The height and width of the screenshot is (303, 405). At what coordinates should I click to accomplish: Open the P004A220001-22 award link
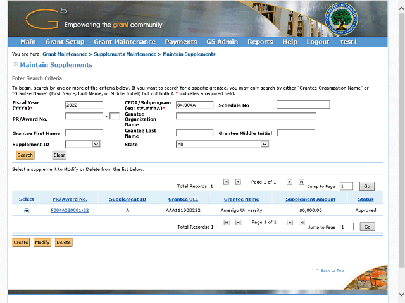[70, 210]
